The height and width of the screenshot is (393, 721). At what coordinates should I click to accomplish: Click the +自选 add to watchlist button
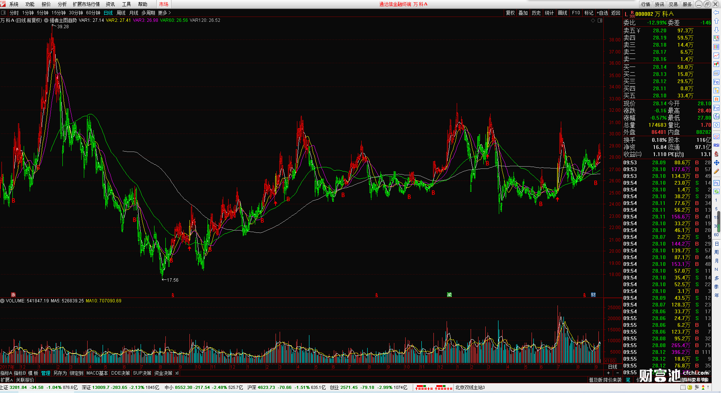[602, 13]
